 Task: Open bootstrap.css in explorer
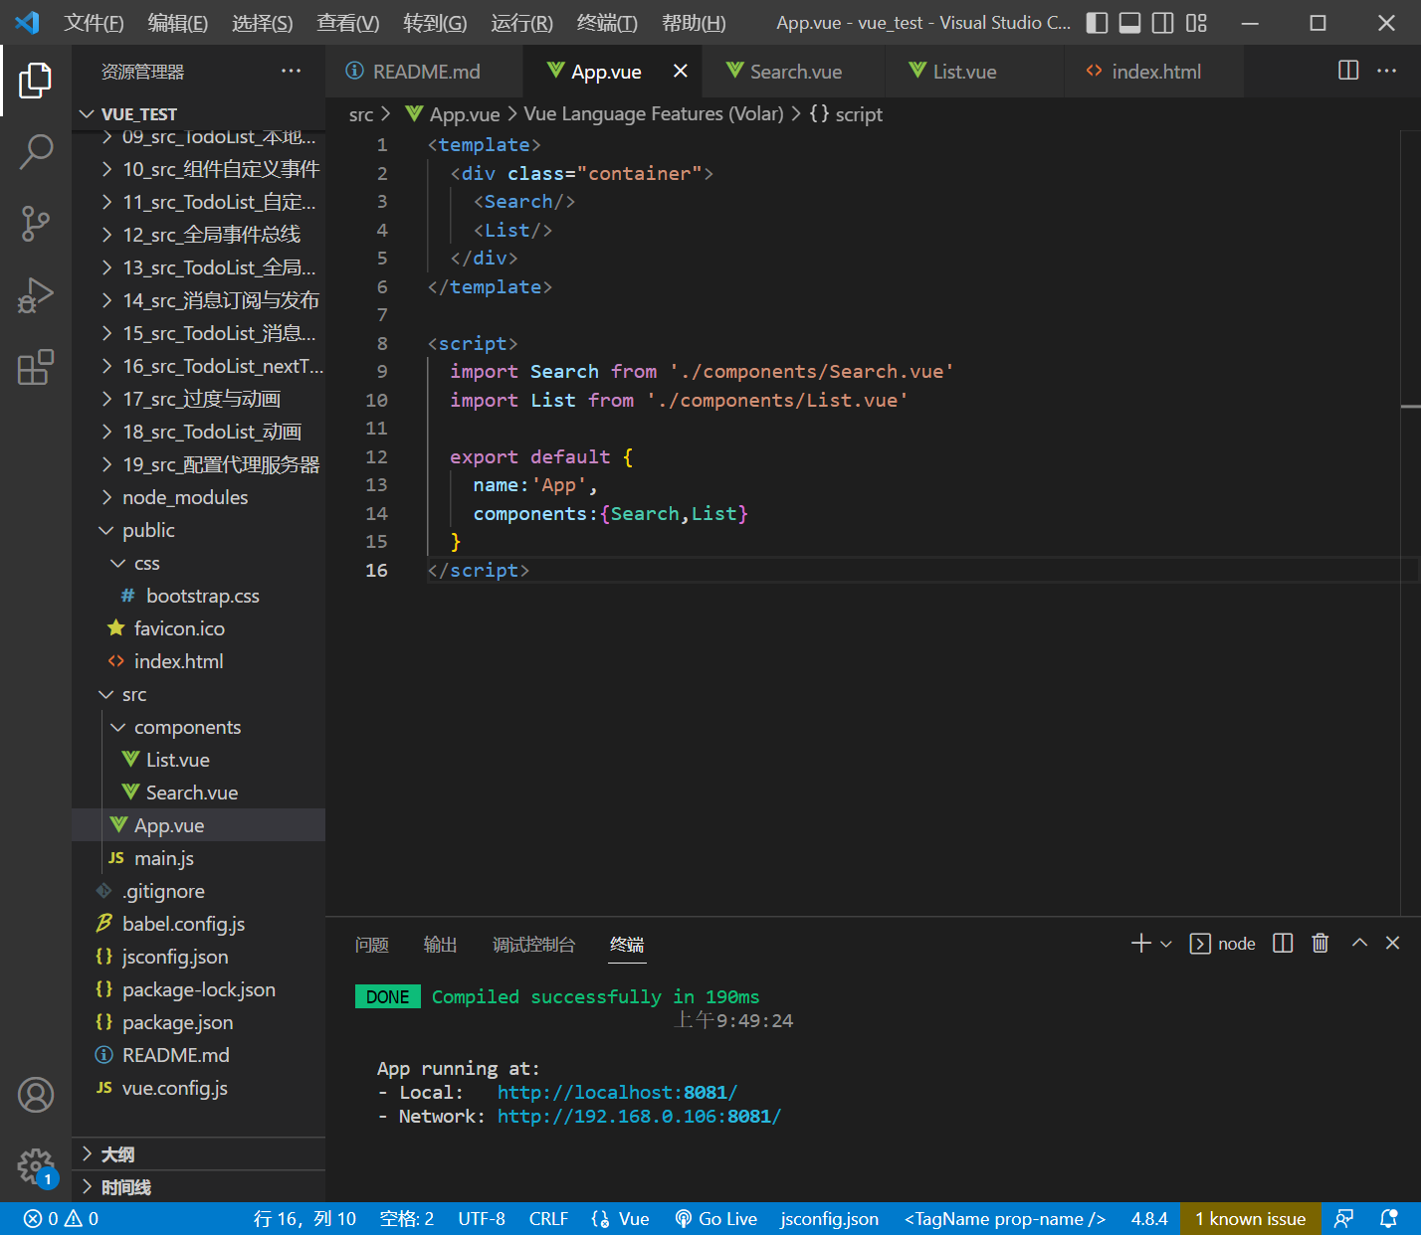pyautogui.click(x=199, y=596)
